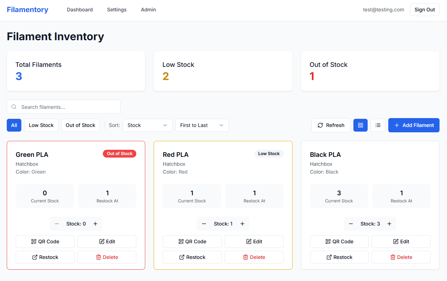The image size is (447, 281).
Task: Filter filaments by Out of Stock
Action: point(80,125)
